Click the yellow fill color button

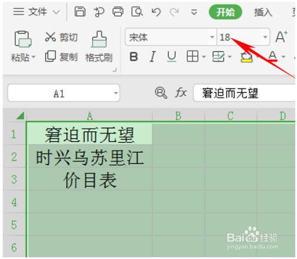(x=247, y=57)
